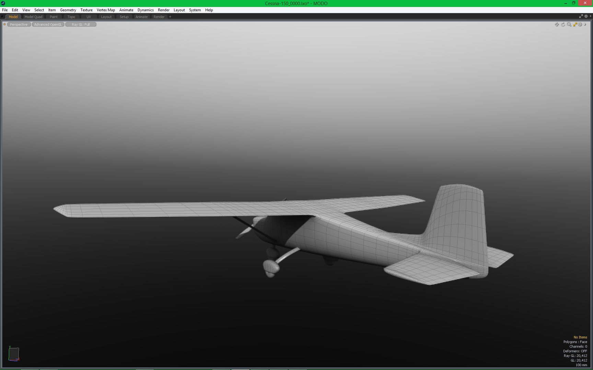Click the viewport rotate control icon
The image size is (593, 370).
click(563, 24)
